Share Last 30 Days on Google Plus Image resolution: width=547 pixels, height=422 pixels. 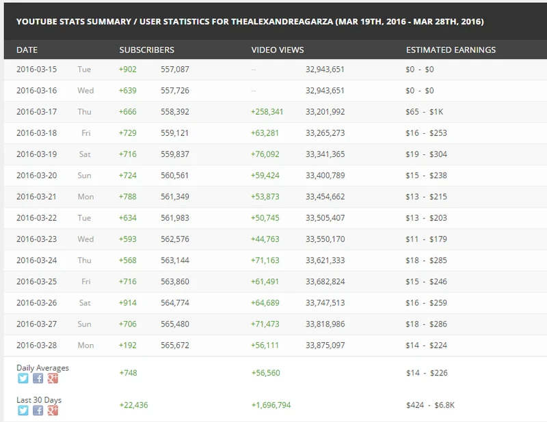click(53, 410)
